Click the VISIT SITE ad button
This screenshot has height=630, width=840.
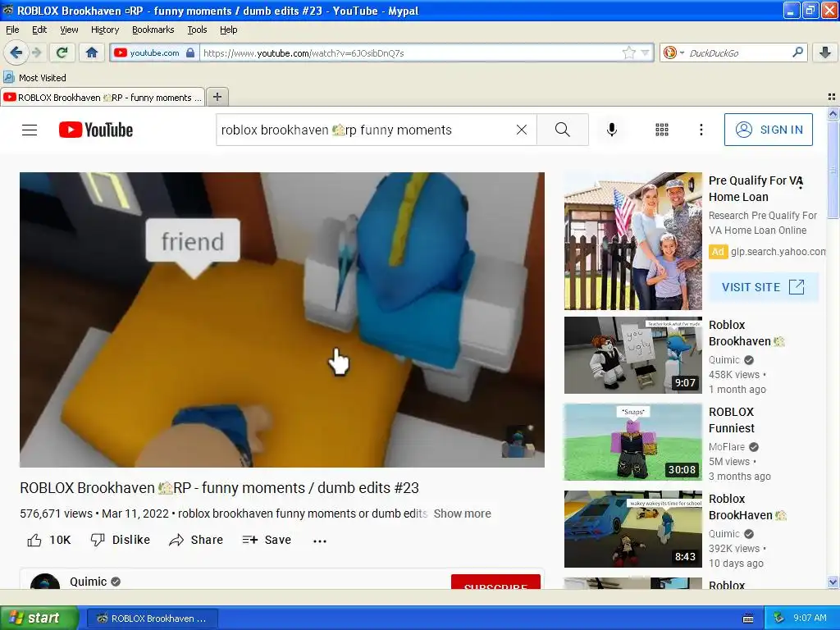click(x=764, y=287)
